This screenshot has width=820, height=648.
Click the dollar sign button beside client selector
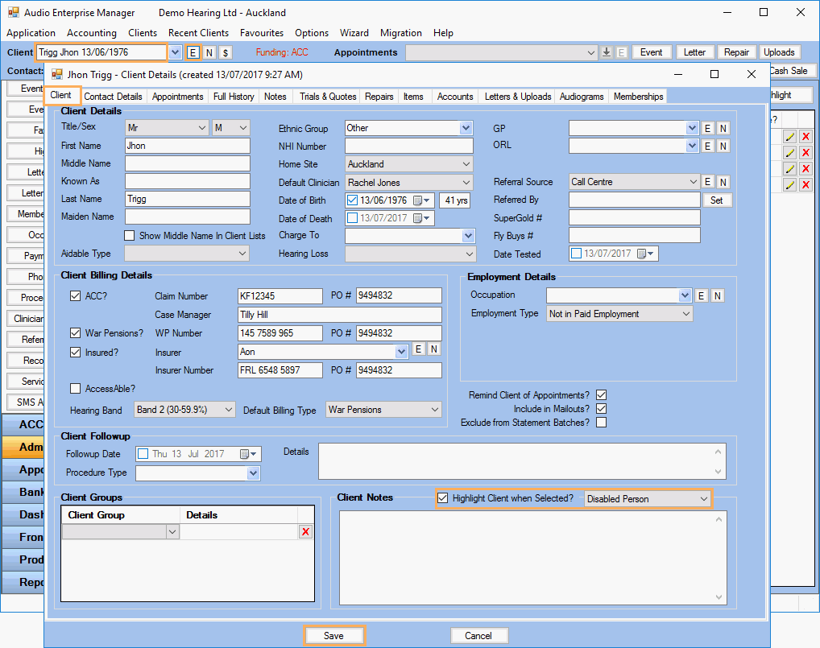coord(226,52)
